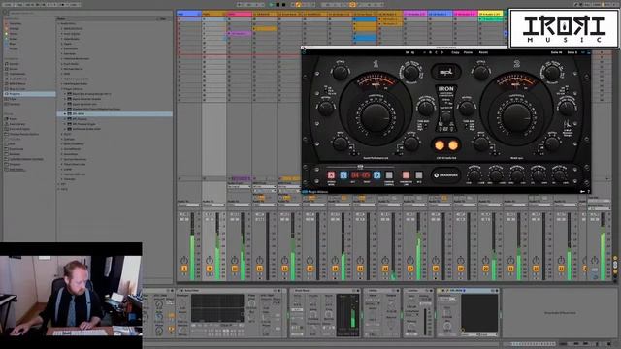621x349 pixels.
Task: Click Copy in plugin top toolbar
Action: [455, 52]
